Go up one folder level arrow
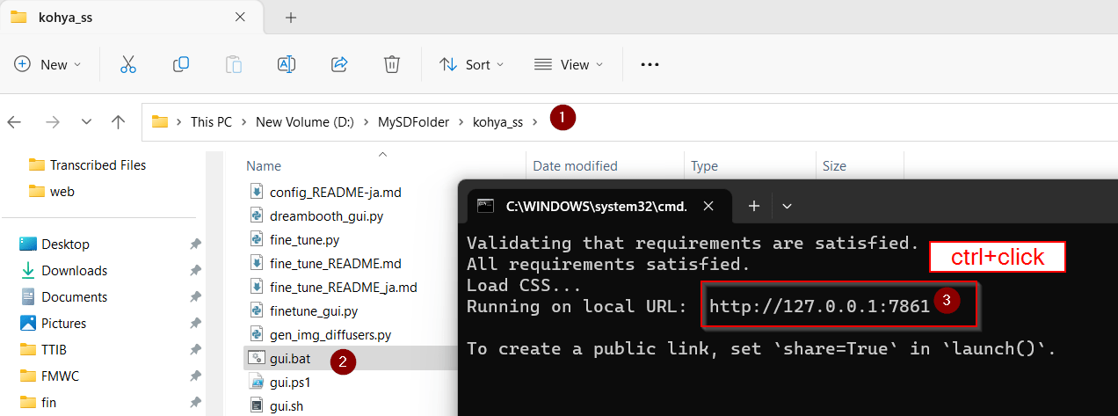 [119, 122]
